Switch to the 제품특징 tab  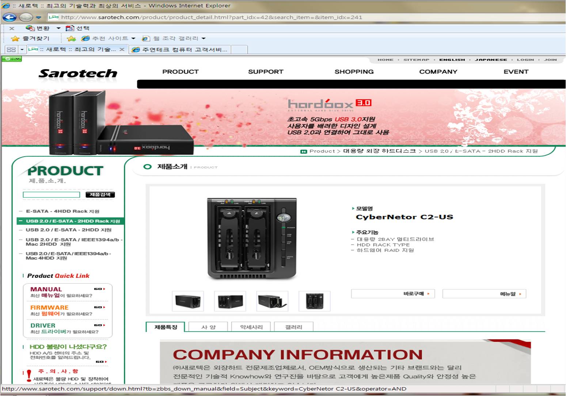[166, 327]
